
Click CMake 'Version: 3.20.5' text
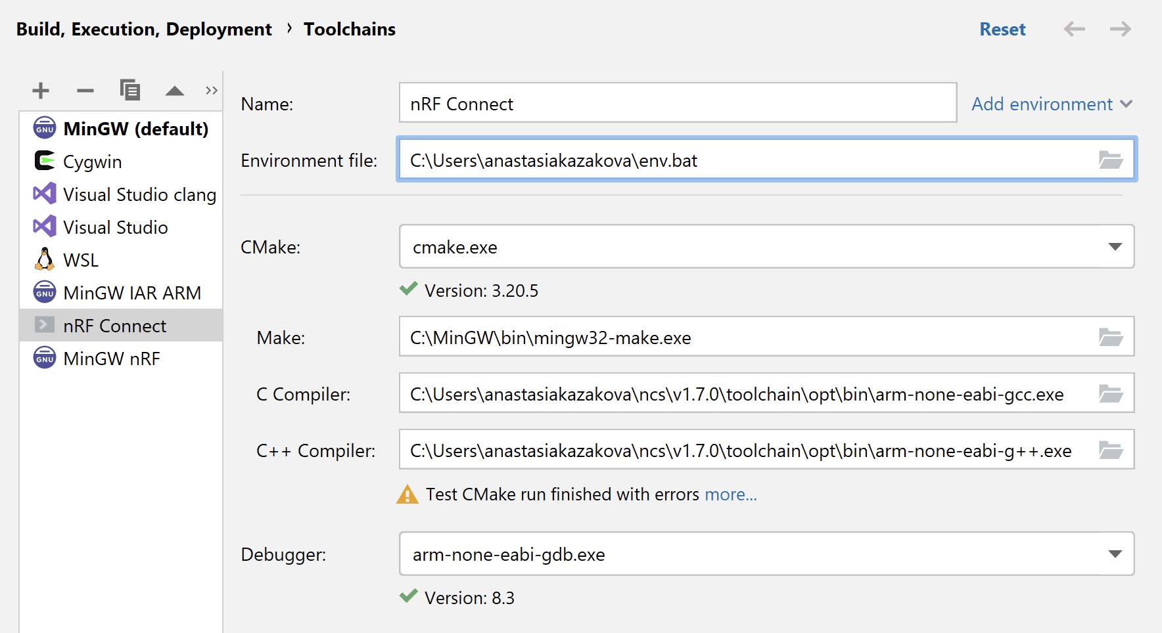481,290
